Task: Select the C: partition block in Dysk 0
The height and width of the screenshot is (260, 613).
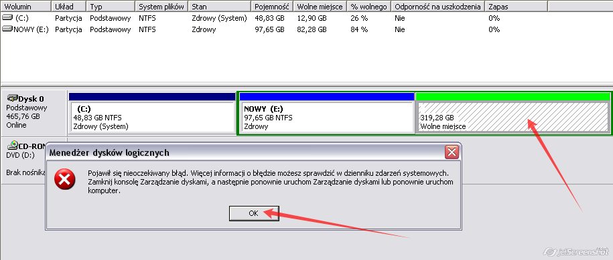Action: pyautogui.click(x=152, y=113)
